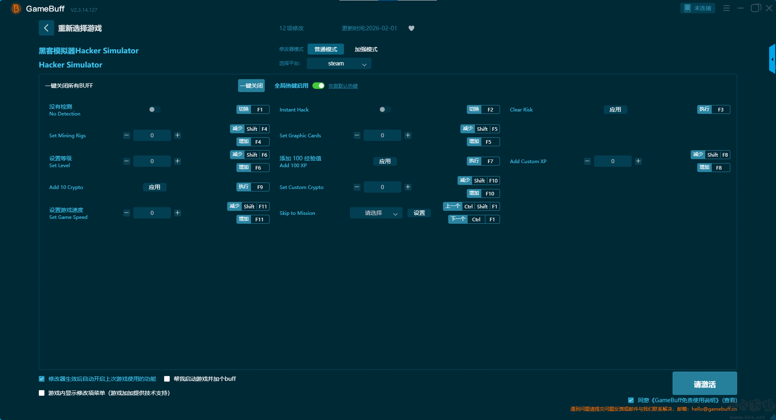Open the hamburger menu in title bar
This screenshot has height=420, width=776.
726,8
